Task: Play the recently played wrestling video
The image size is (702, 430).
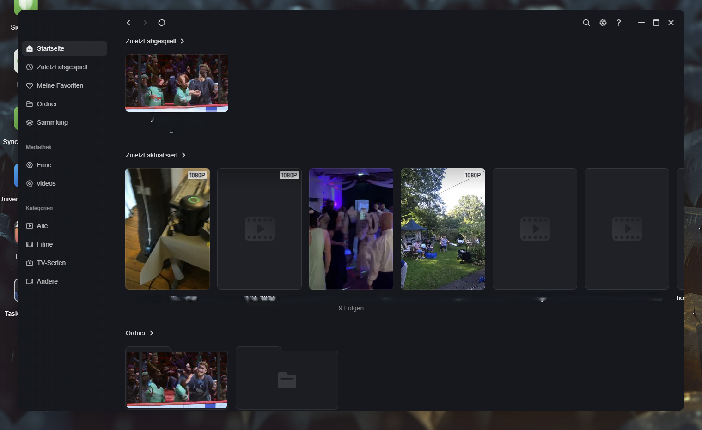Action: (x=177, y=83)
